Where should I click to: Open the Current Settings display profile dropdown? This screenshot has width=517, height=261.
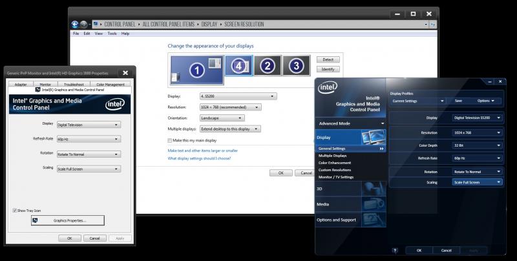pos(418,101)
